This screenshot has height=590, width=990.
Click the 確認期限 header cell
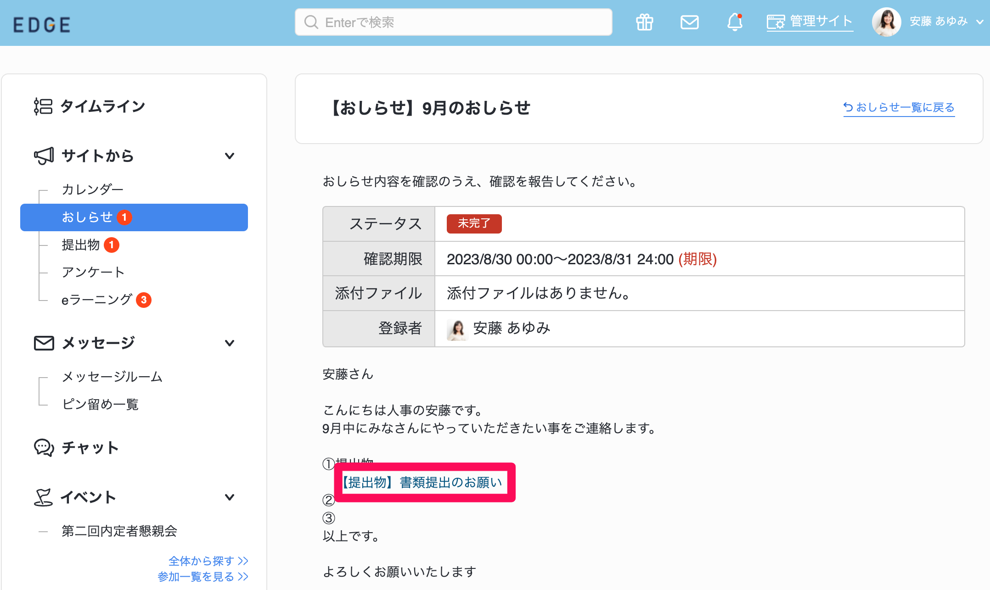click(379, 259)
